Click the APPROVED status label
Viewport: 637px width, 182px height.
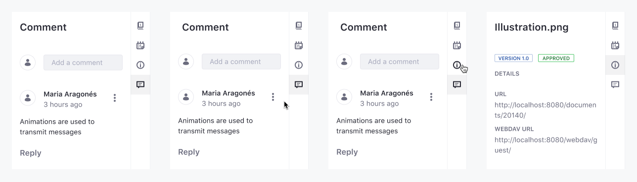point(556,58)
